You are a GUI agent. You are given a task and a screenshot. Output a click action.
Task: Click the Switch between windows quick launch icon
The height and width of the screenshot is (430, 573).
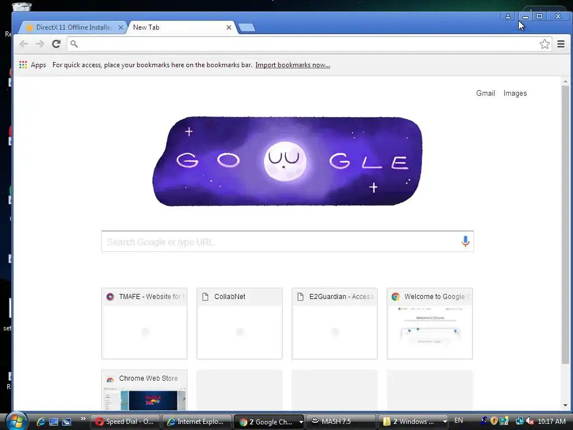click(x=67, y=422)
